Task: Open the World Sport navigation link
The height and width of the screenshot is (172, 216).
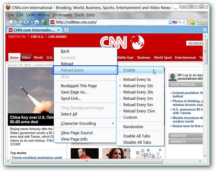Action: click(163, 58)
